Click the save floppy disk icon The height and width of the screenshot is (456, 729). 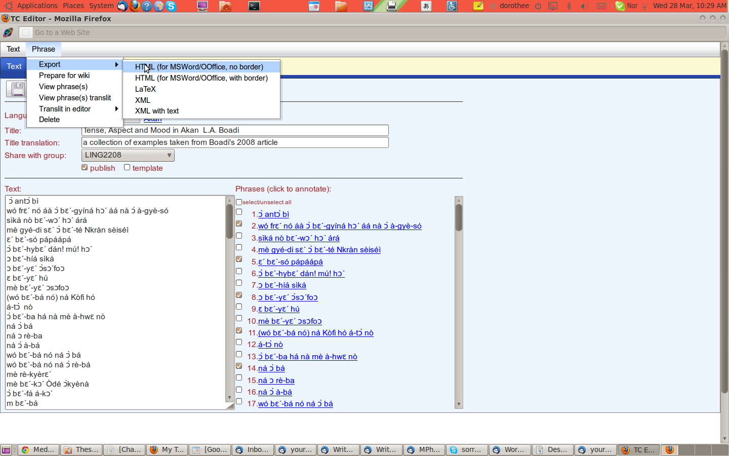(x=17, y=89)
